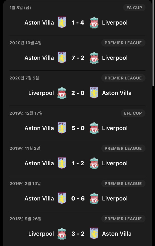The height and width of the screenshot is (246, 155).
Task: Click the 2020 July 5 match date
Action: coord(24,78)
